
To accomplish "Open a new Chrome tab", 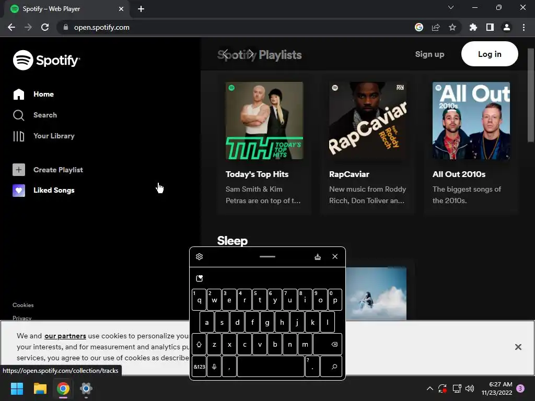I will point(141,9).
